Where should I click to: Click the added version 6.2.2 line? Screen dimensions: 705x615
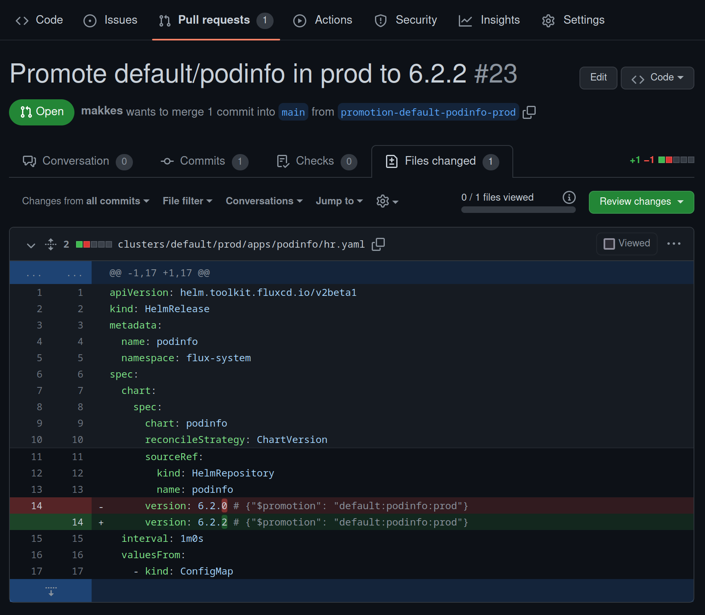(393, 522)
